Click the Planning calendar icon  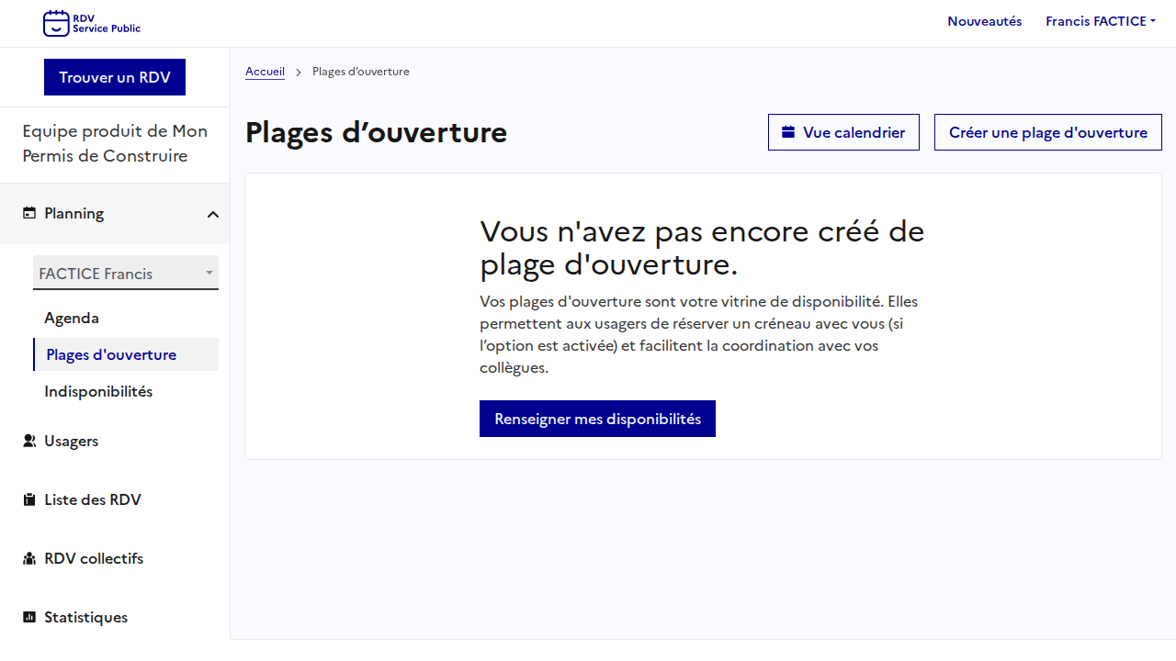(29, 213)
